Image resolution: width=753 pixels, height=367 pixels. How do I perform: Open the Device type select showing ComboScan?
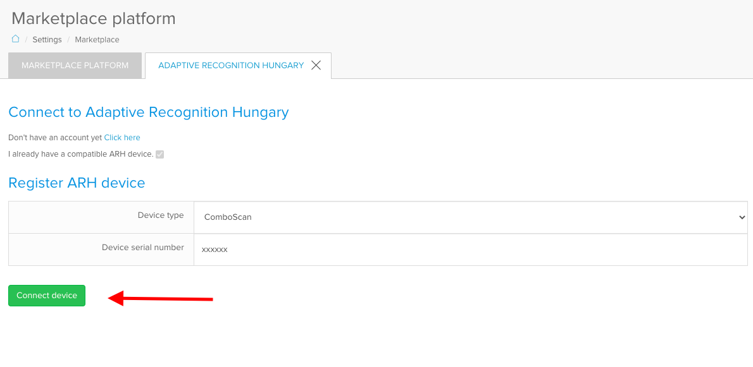[468, 217]
